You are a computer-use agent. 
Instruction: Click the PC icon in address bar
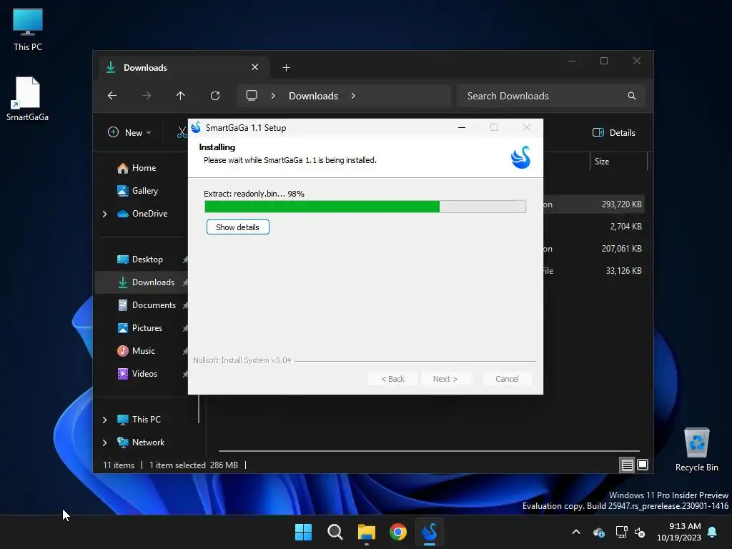pos(252,96)
